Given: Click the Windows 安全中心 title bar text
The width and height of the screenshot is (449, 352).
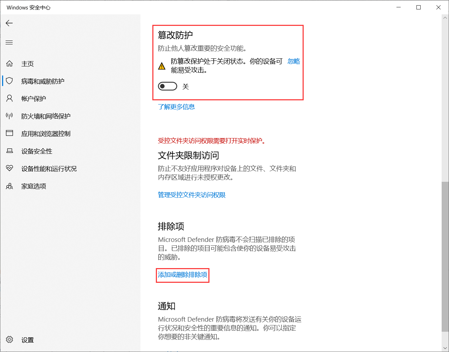Looking at the screenshot, I should (28, 7).
